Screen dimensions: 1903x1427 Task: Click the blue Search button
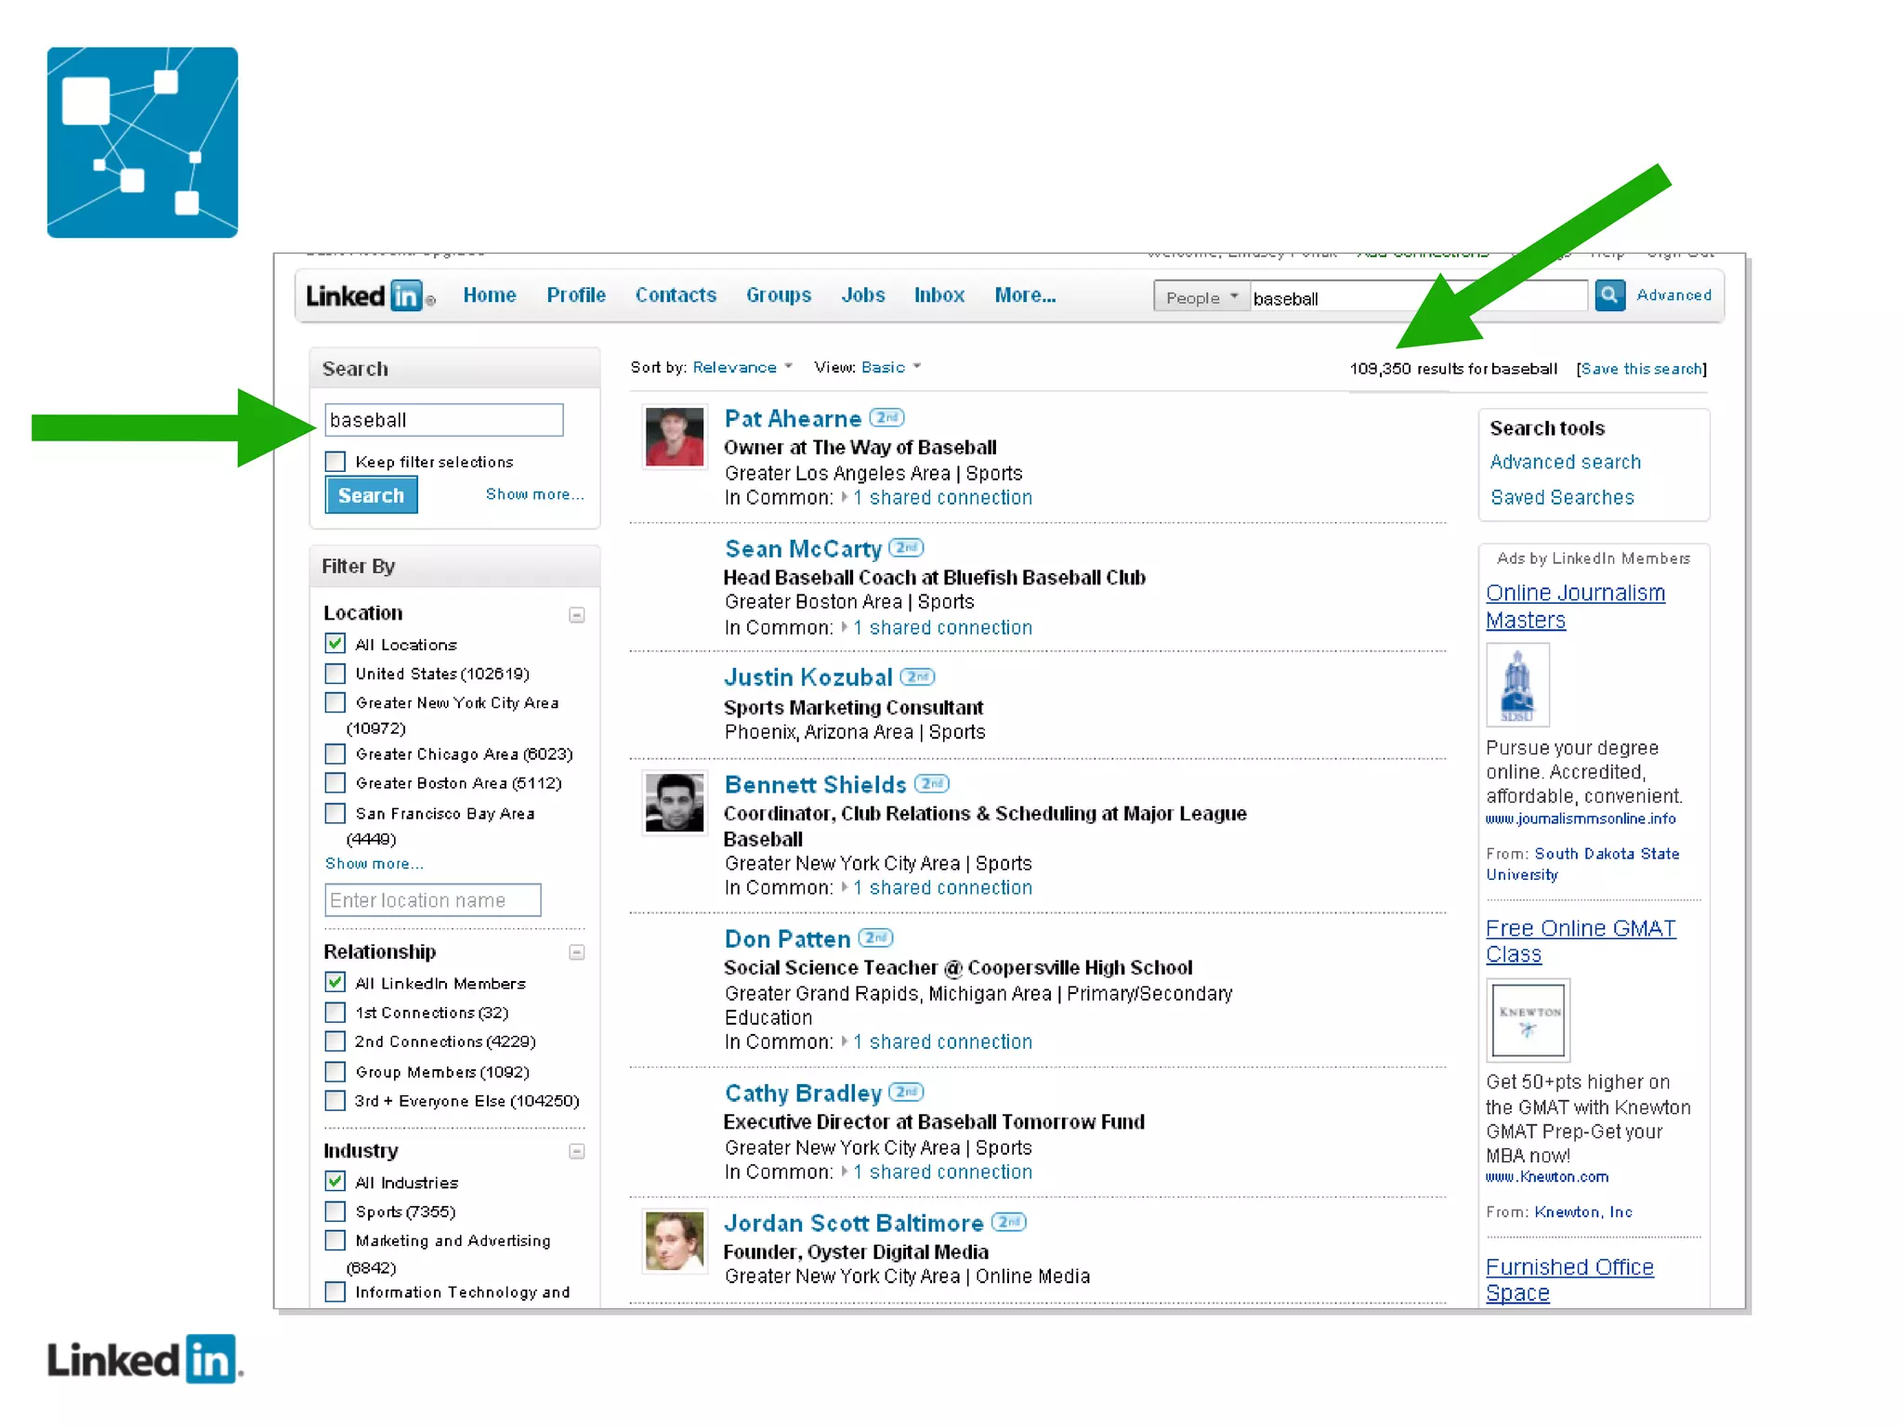[371, 495]
